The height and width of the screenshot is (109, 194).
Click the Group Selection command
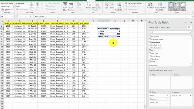[52, 3]
